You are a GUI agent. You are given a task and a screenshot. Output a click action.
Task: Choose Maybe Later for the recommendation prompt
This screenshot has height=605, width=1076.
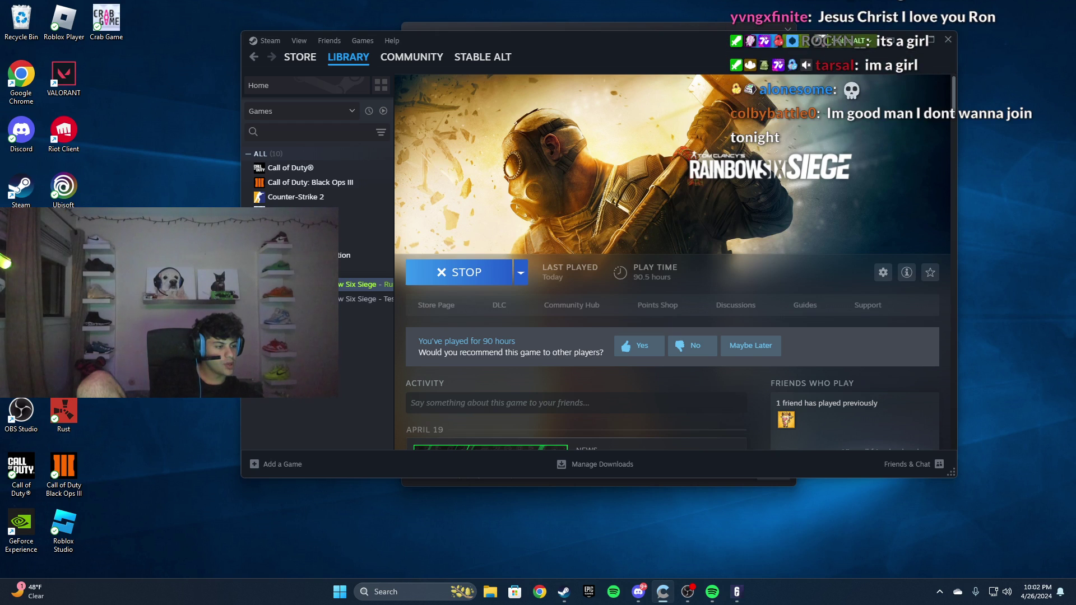750,346
